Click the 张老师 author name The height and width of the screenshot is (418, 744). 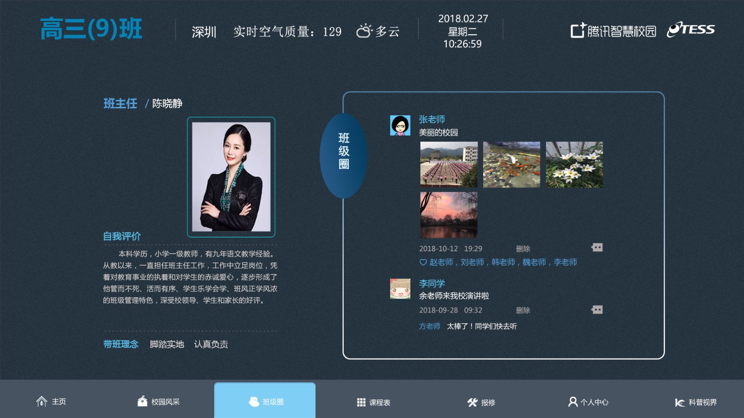tap(432, 119)
